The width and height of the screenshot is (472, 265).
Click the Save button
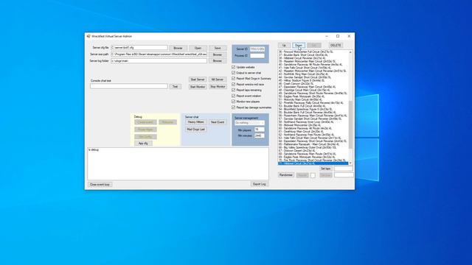point(218,48)
